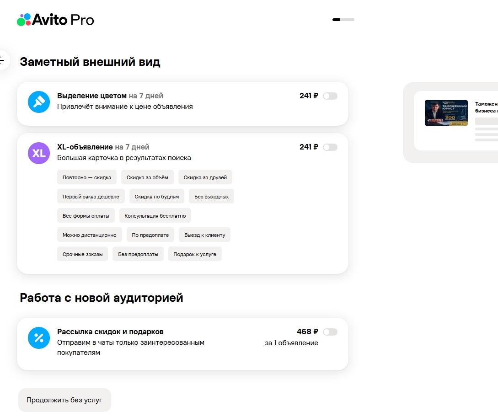Click Продолжить без услуг button

pos(64,400)
